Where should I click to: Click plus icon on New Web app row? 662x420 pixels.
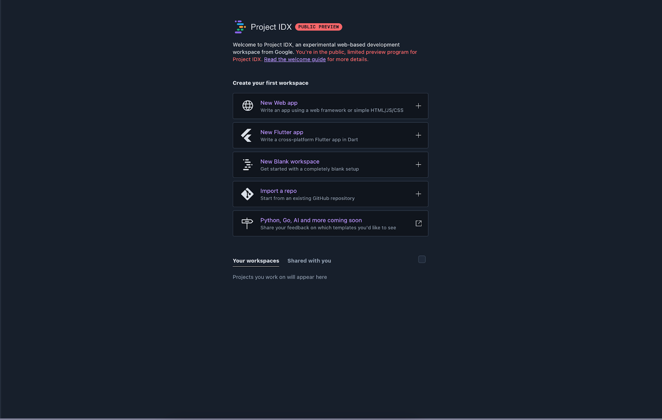[x=418, y=106]
